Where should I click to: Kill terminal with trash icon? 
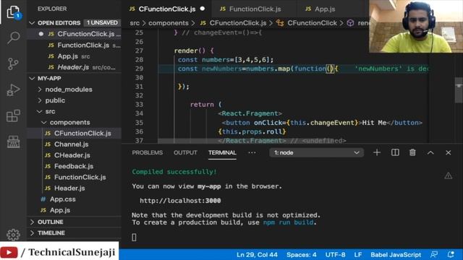point(412,152)
